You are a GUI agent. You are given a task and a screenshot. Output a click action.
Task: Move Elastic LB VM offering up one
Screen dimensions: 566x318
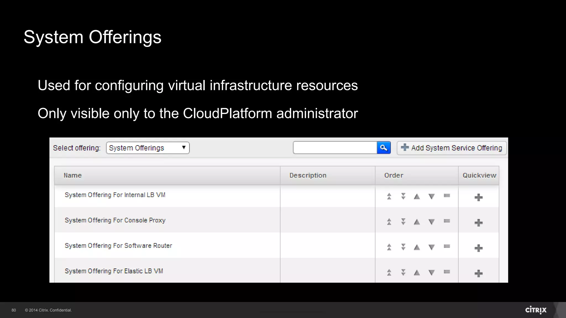coord(417,273)
